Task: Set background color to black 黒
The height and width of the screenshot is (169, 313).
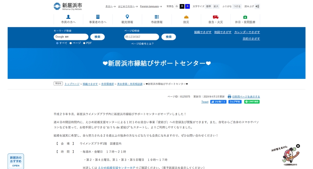Action: [182, 6]
